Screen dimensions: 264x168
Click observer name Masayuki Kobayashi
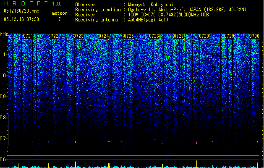pos(151,5)
